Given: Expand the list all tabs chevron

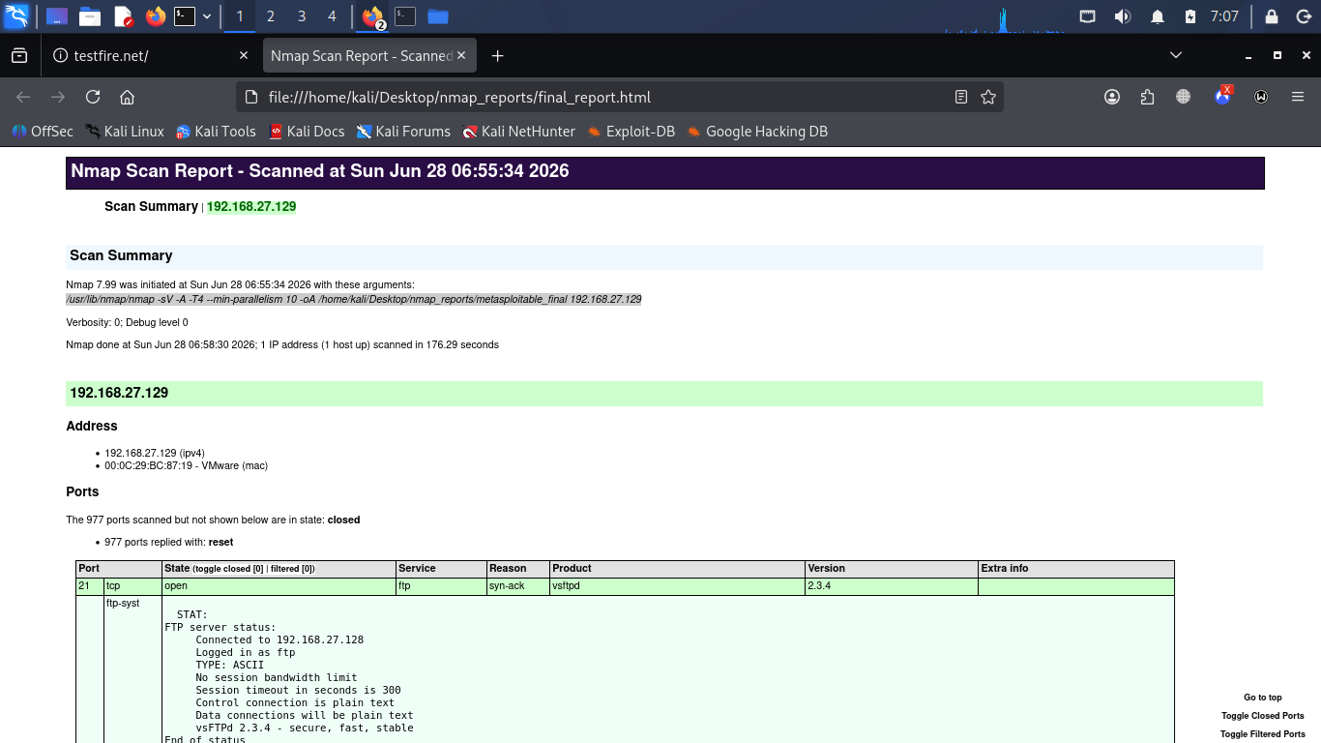Looking at the screenshot, I should point(1176,55).
